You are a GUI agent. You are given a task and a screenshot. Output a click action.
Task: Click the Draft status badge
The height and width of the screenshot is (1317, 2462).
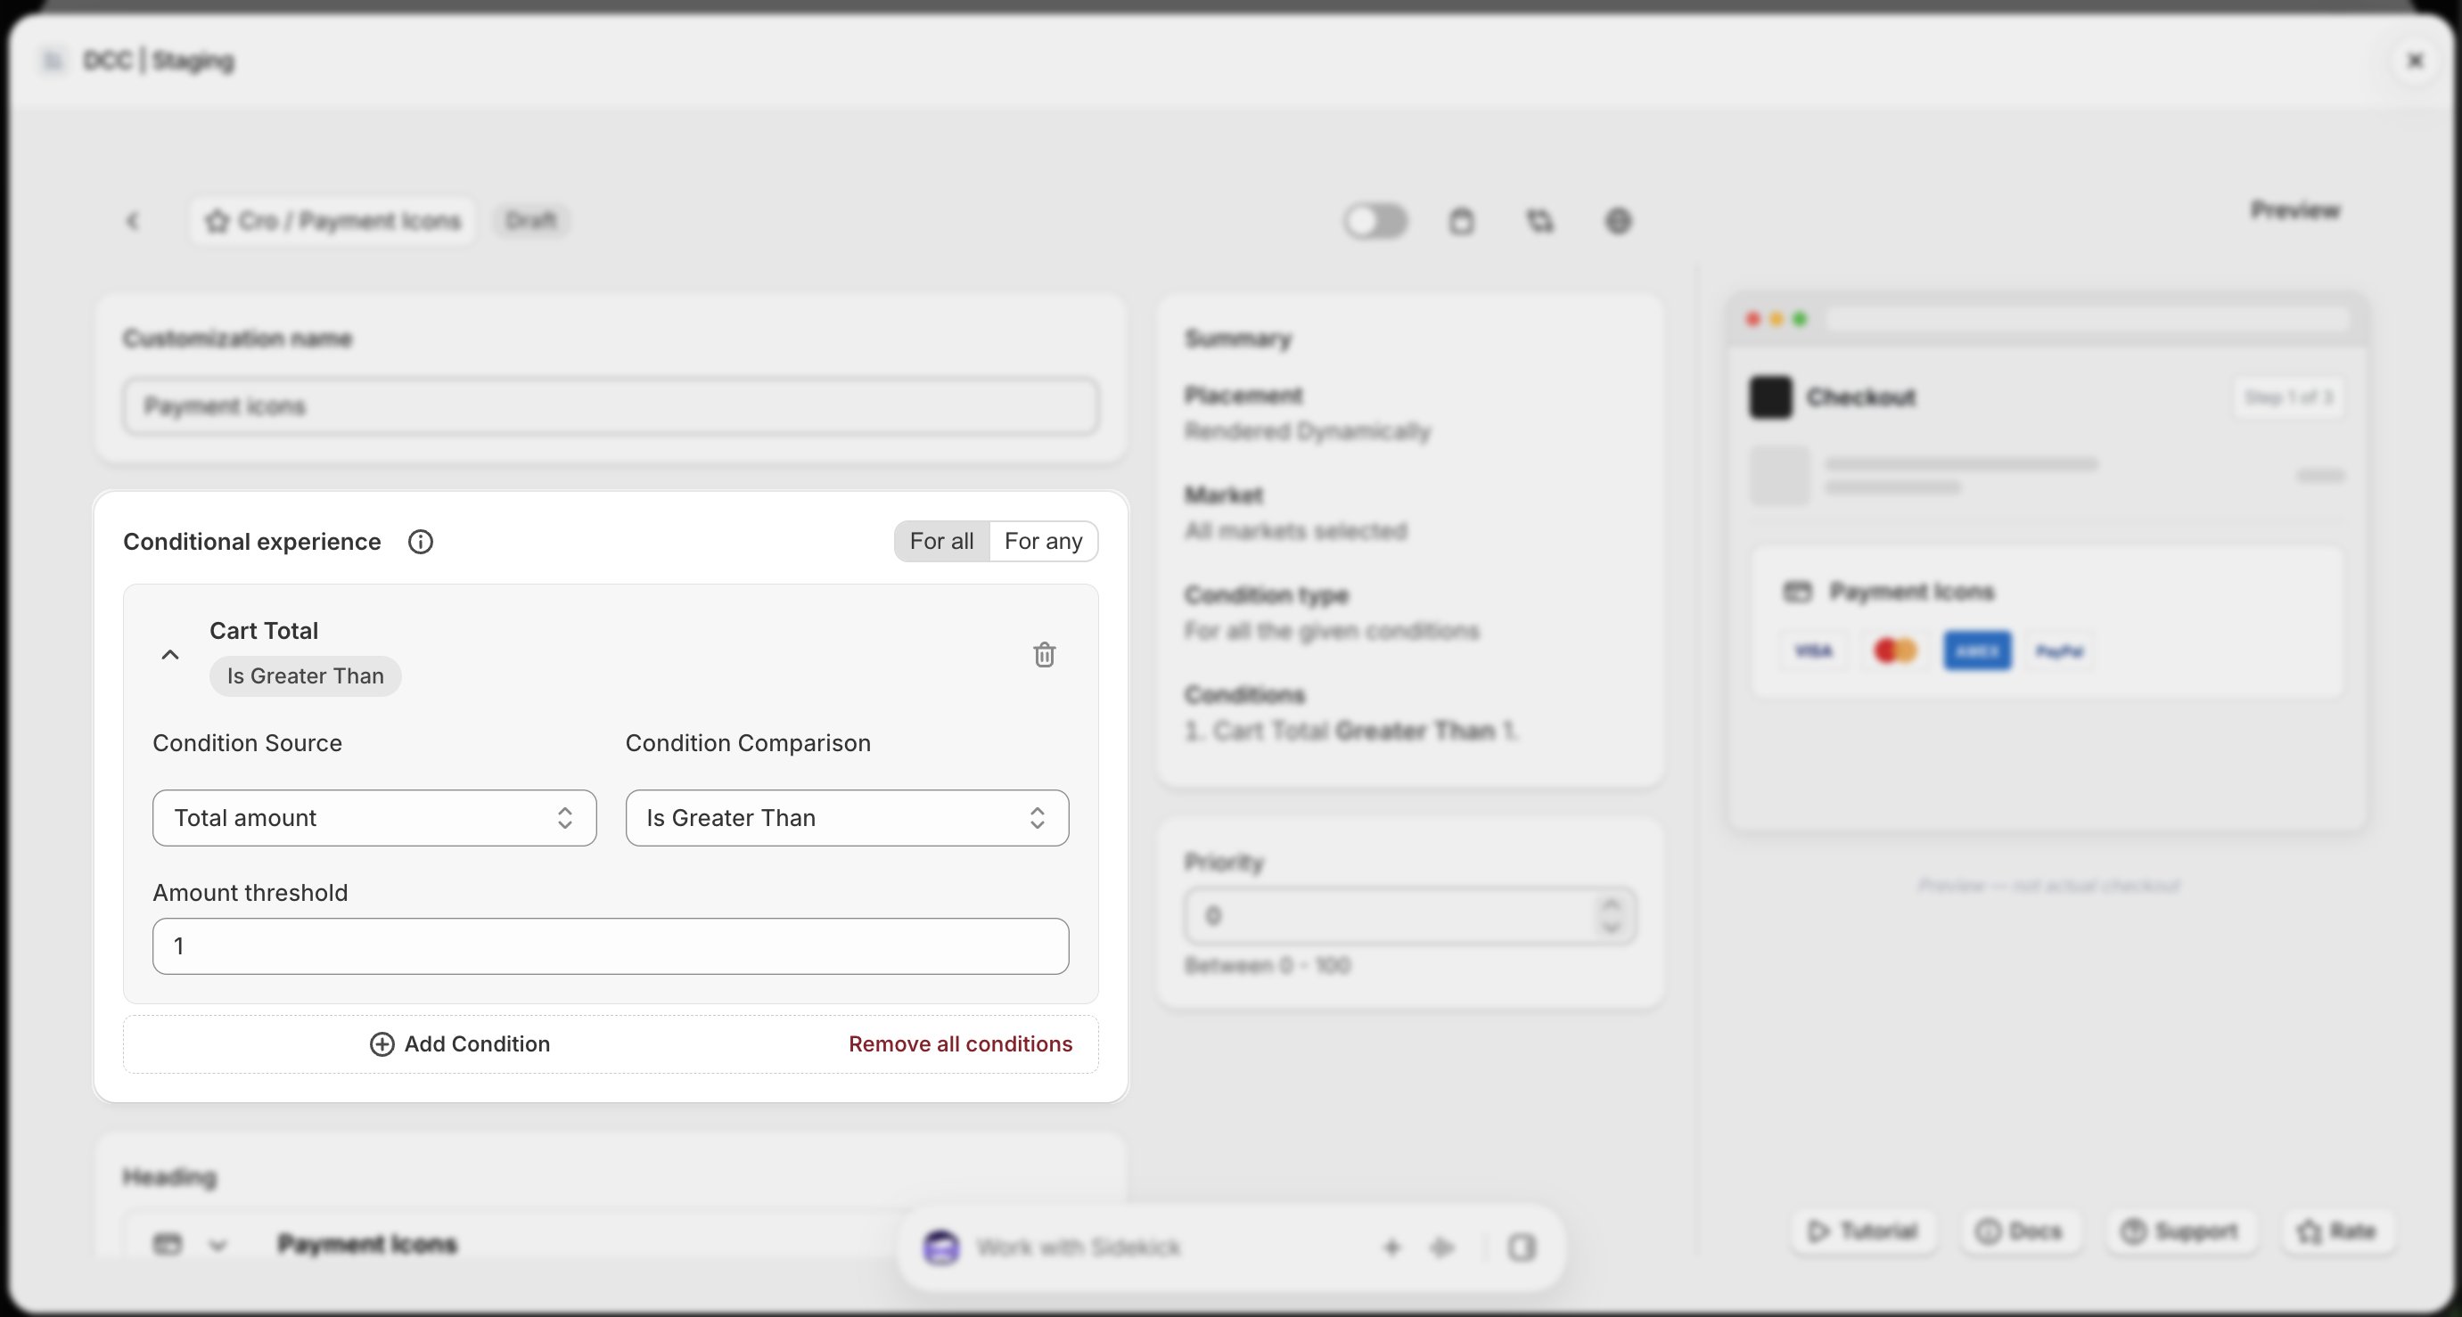pyautogui.click(x=531, y=221)
